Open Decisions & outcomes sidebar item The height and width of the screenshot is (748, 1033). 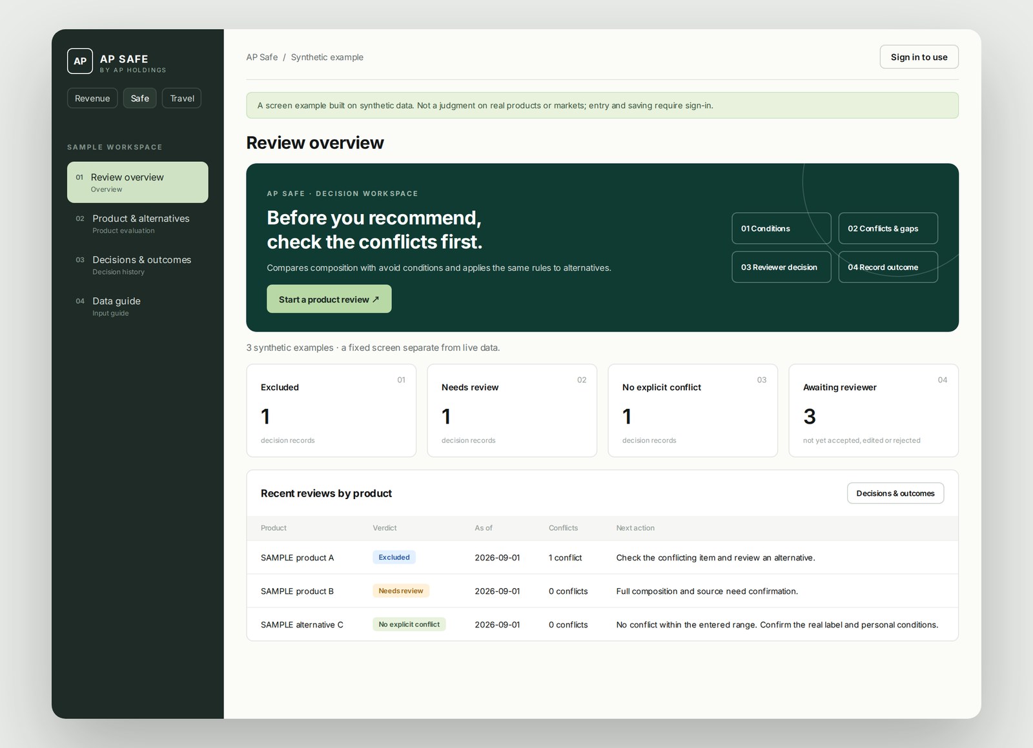[138, 265]
